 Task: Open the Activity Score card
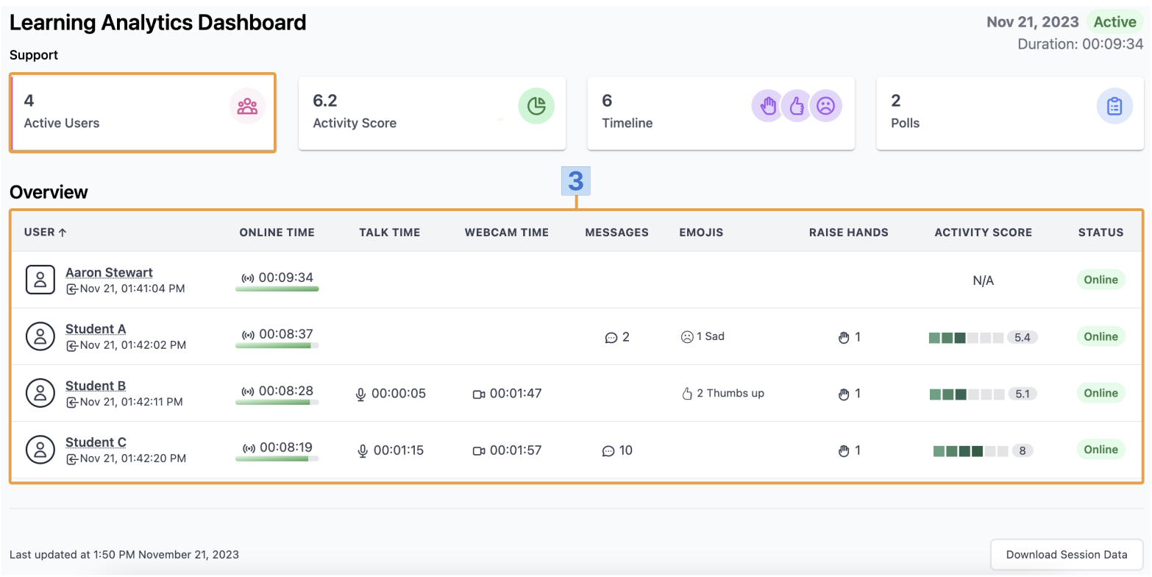coord(432,113)
